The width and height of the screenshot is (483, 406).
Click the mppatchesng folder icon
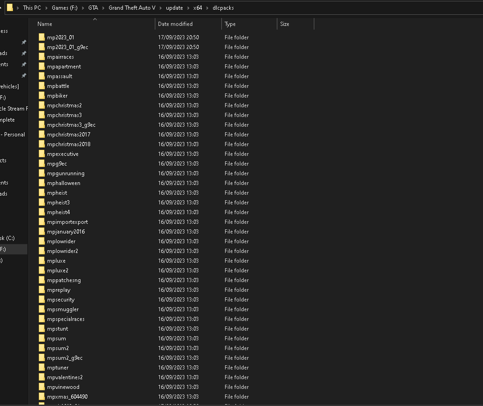click(42, 280)
